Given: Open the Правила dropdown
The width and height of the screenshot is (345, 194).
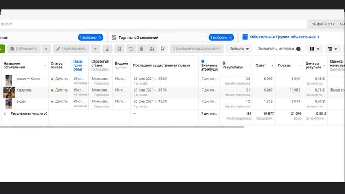Looking at the screenshot, I should pos(239,49).
